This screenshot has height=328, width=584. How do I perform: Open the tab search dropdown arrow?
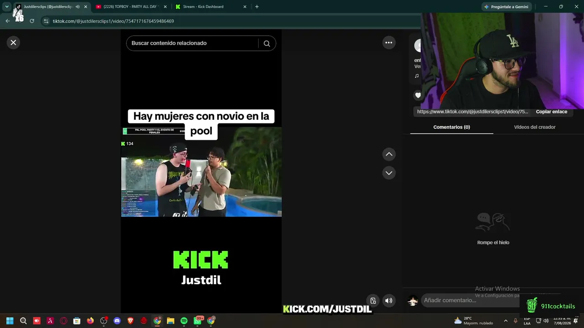click(x=7, y=7)
